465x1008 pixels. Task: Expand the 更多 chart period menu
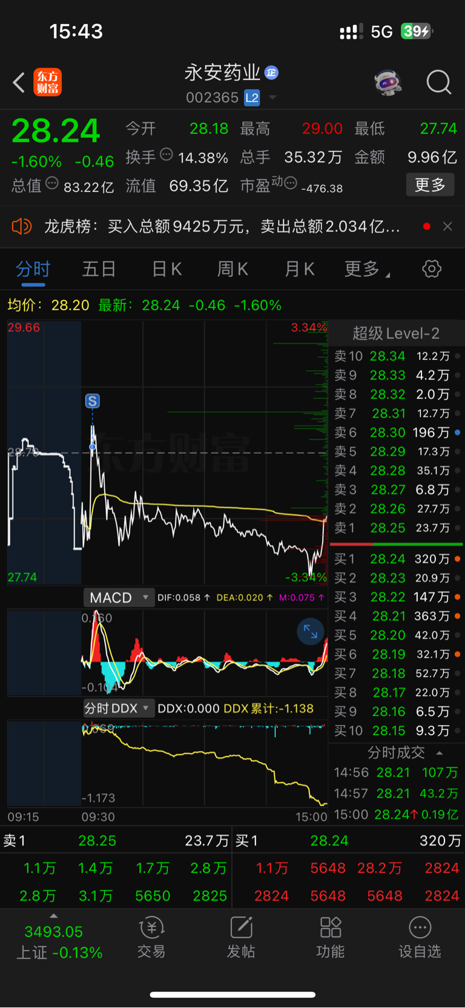coord(366,269)
